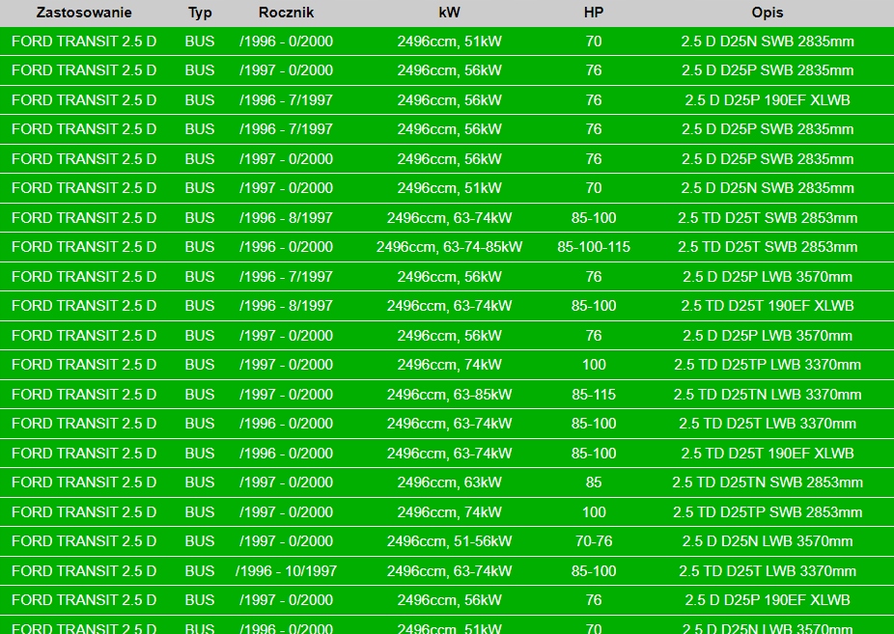This screenshot has width=894, height=634.
Task: Click 'TD D25T SWB 2853mm' description in 85-100-115 HP row
Action: point(768,247)
